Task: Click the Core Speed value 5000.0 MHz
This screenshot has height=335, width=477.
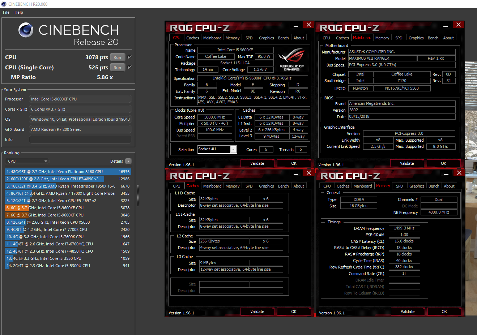Action: [215, 117]
